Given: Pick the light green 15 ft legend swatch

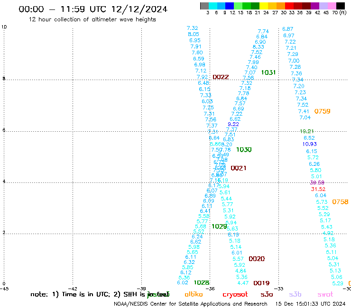Looking at the screenshot, I should pyautogui.click(x=238, y=6).
